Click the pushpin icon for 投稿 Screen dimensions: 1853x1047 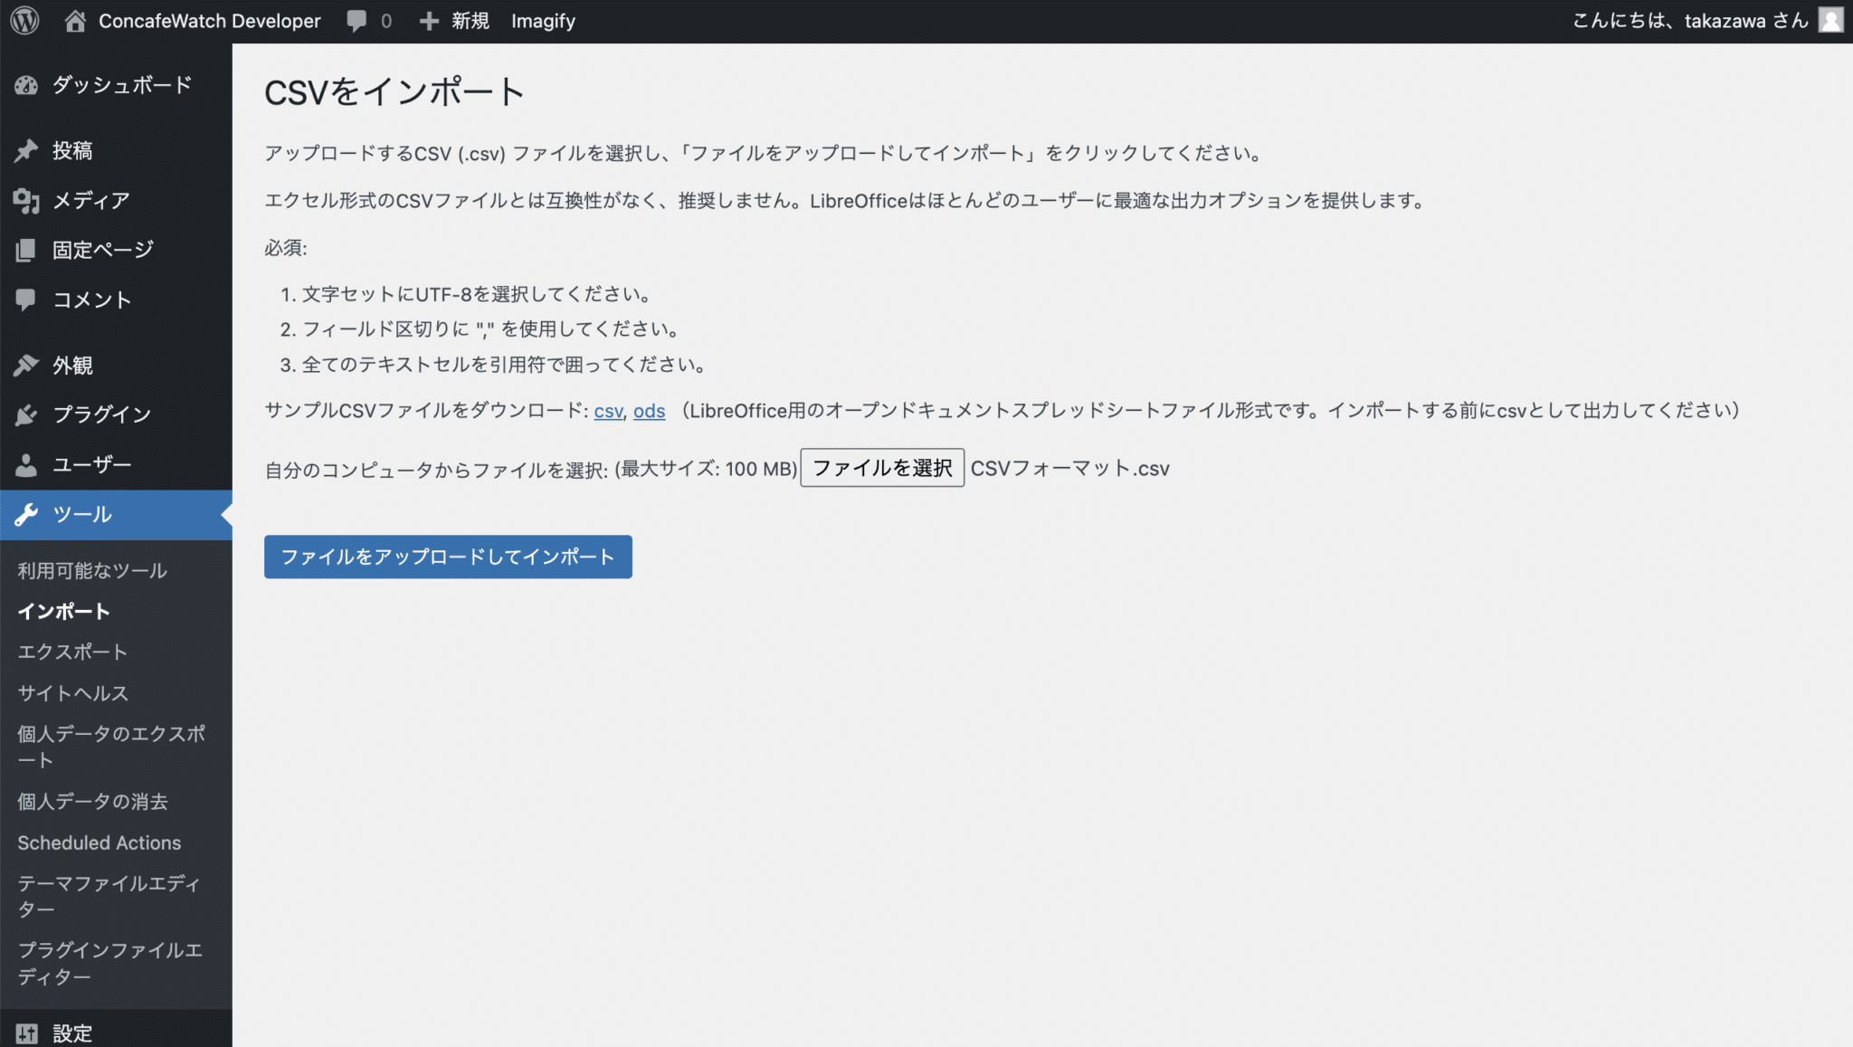point(26,150)
